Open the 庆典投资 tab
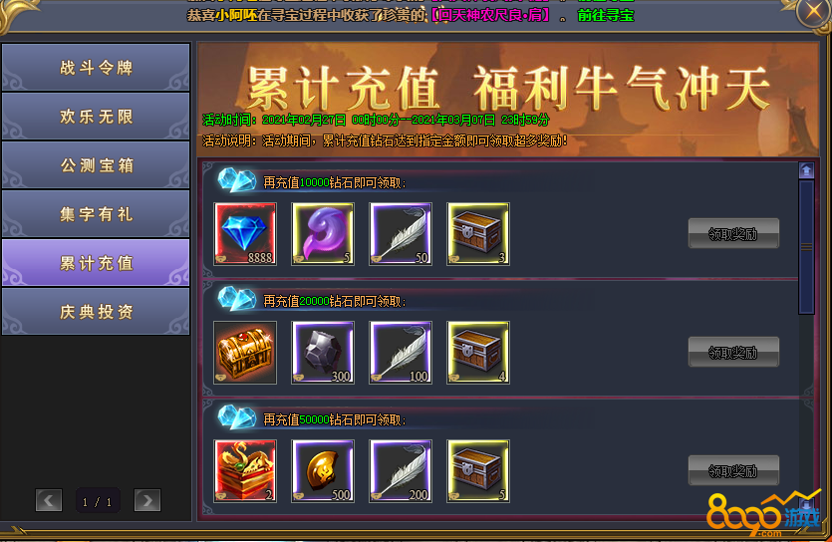 click(x=96, y=311)
